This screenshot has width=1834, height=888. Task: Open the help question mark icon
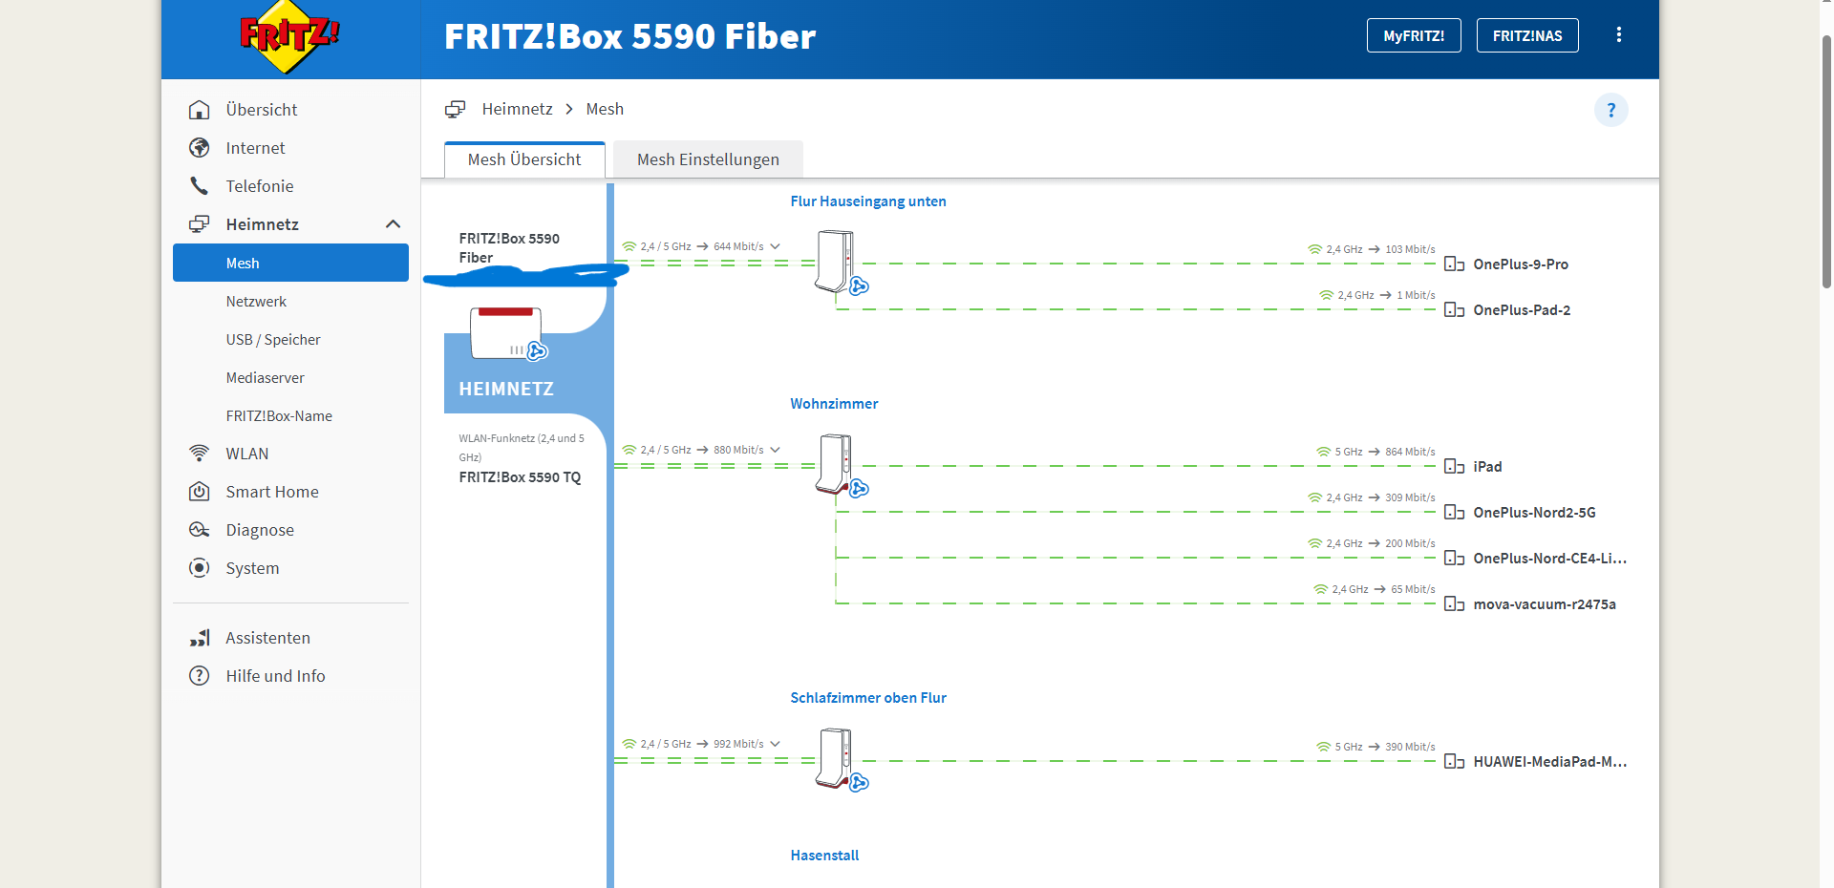click(x=1610, y=110)
